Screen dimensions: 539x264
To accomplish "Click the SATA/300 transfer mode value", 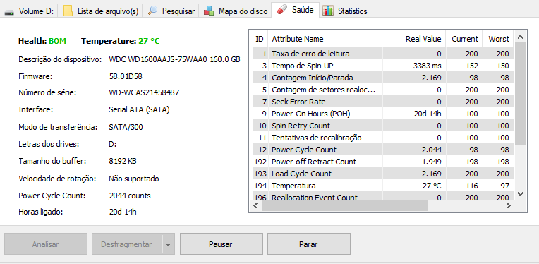I will coord(126,127).
